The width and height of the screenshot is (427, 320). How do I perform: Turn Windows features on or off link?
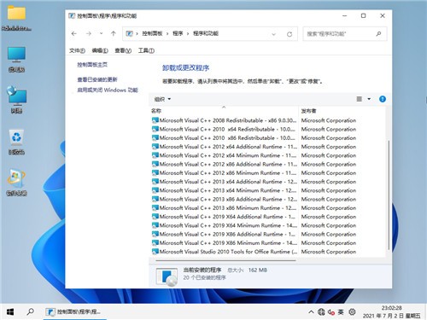click(108, 90)
